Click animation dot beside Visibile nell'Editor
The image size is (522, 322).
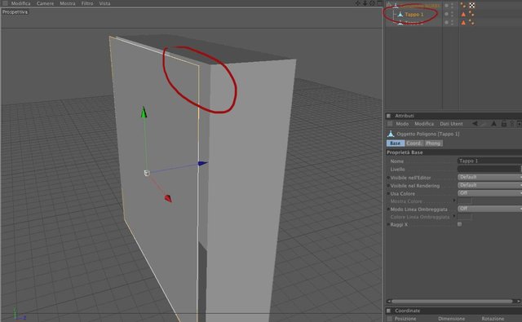point(388,178)
